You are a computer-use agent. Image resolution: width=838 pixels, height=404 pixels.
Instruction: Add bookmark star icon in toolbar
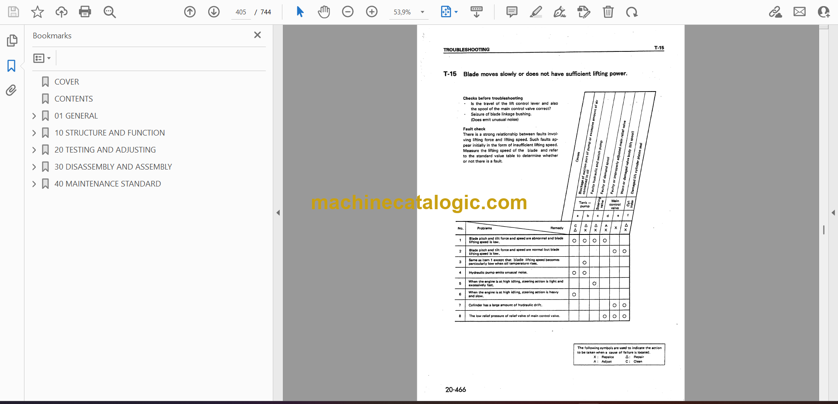(38, 12)
